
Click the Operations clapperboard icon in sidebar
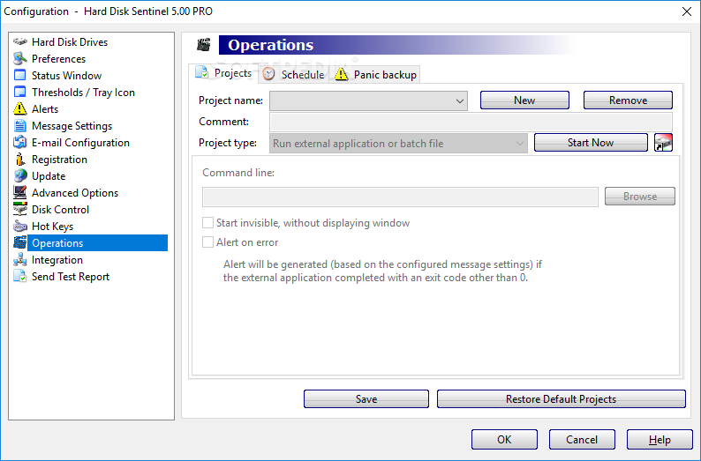coord(20,242)
